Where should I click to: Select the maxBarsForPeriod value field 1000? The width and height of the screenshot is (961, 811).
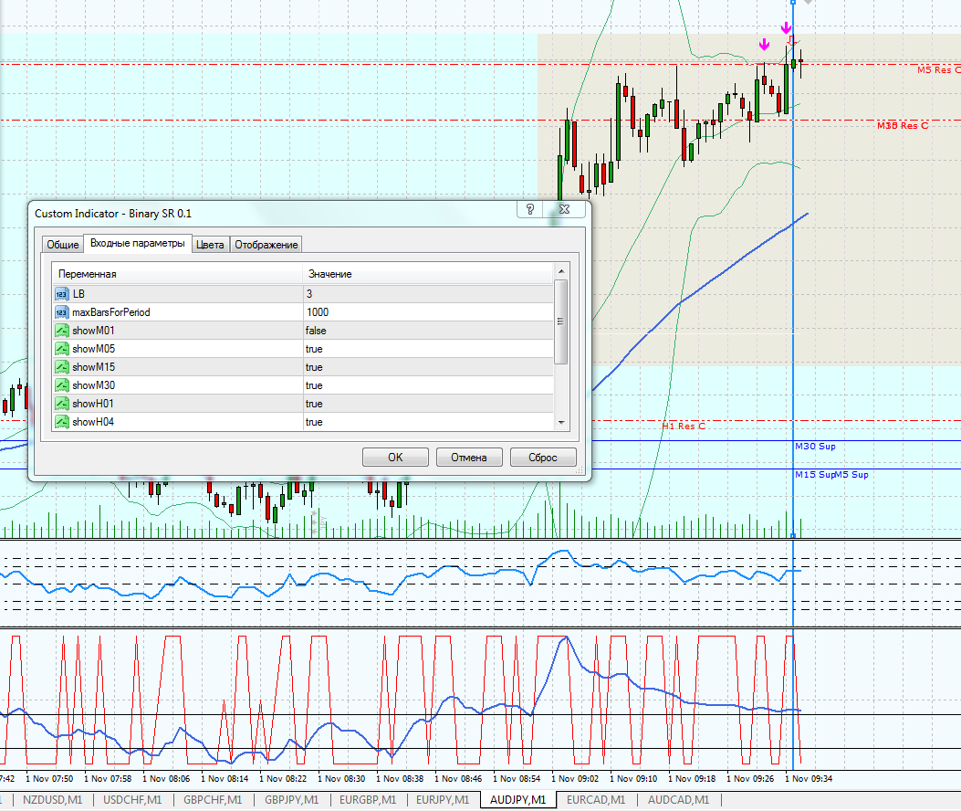(x=318, y=312)
